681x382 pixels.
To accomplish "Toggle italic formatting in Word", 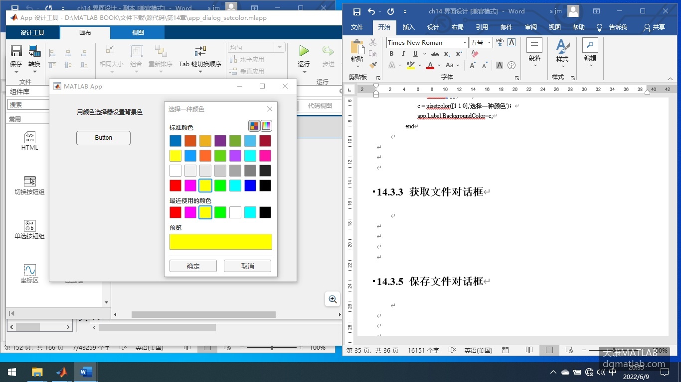I will click(403, 54).
